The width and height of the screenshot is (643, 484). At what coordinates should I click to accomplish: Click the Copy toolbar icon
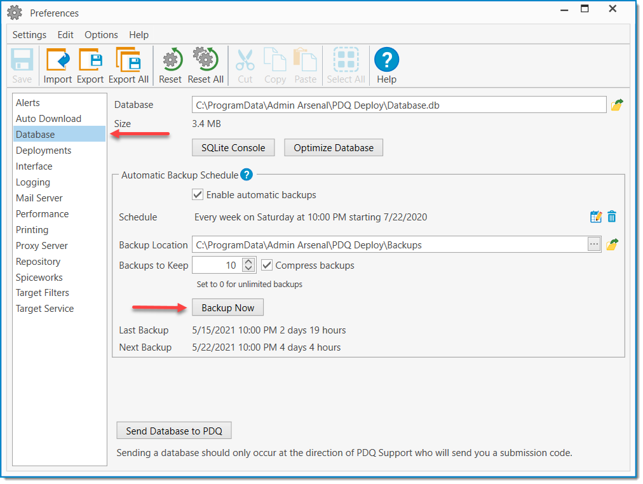[274, 60]
